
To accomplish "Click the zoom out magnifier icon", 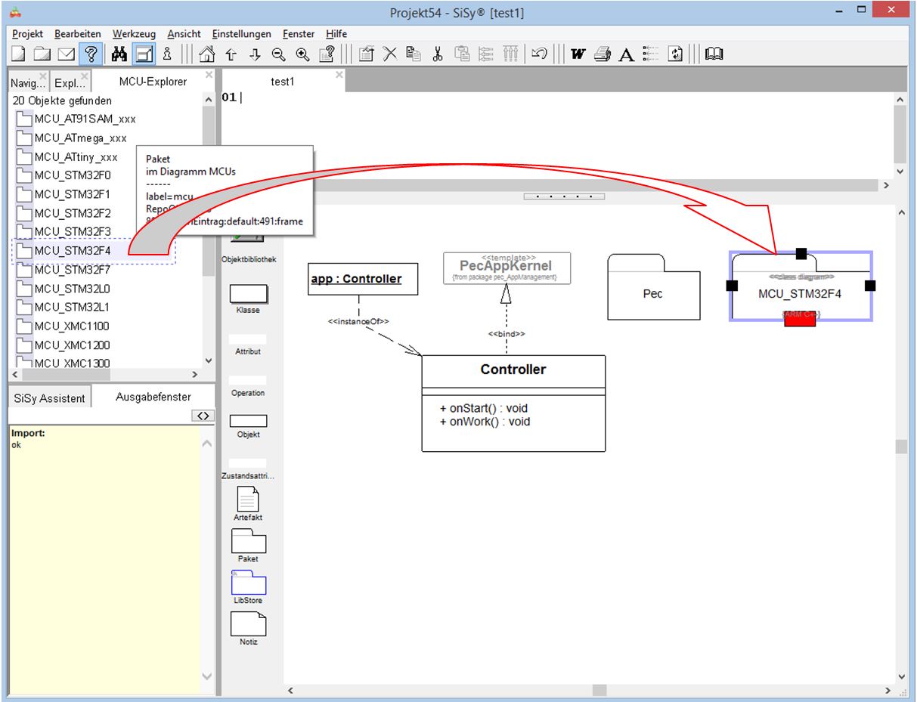I will click(x=279, y=54).
